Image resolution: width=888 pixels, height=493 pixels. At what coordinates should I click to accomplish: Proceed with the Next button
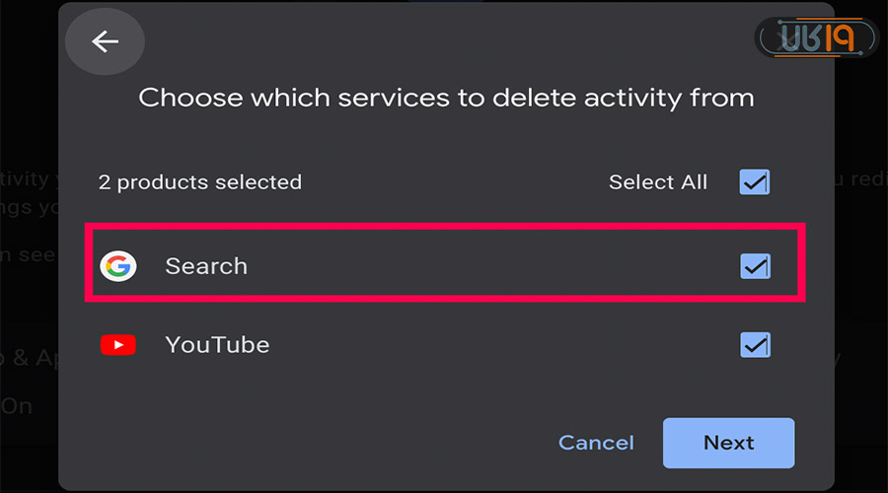point(728,443)
